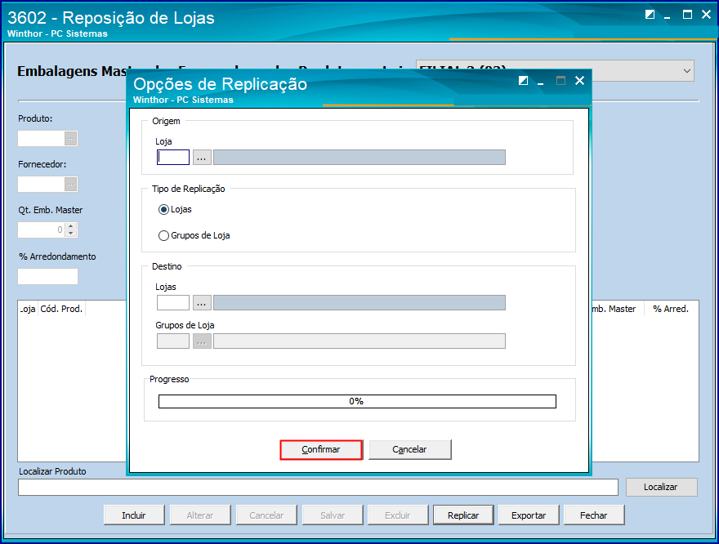This screenshot has height=544, width=719.
Task: Click the Produto code field
Action: click(x=41, y=138)
